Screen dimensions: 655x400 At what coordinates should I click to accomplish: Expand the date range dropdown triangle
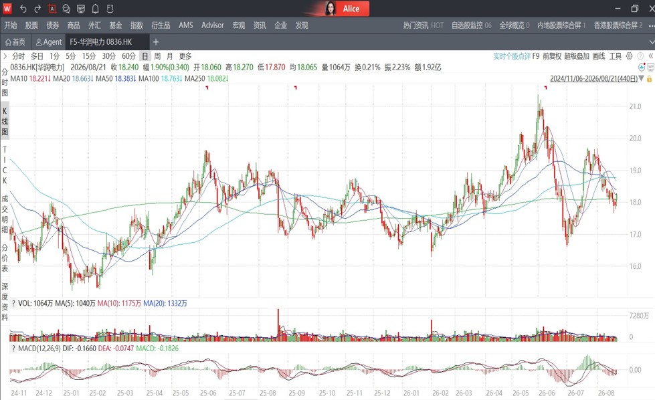click(641, 78)
